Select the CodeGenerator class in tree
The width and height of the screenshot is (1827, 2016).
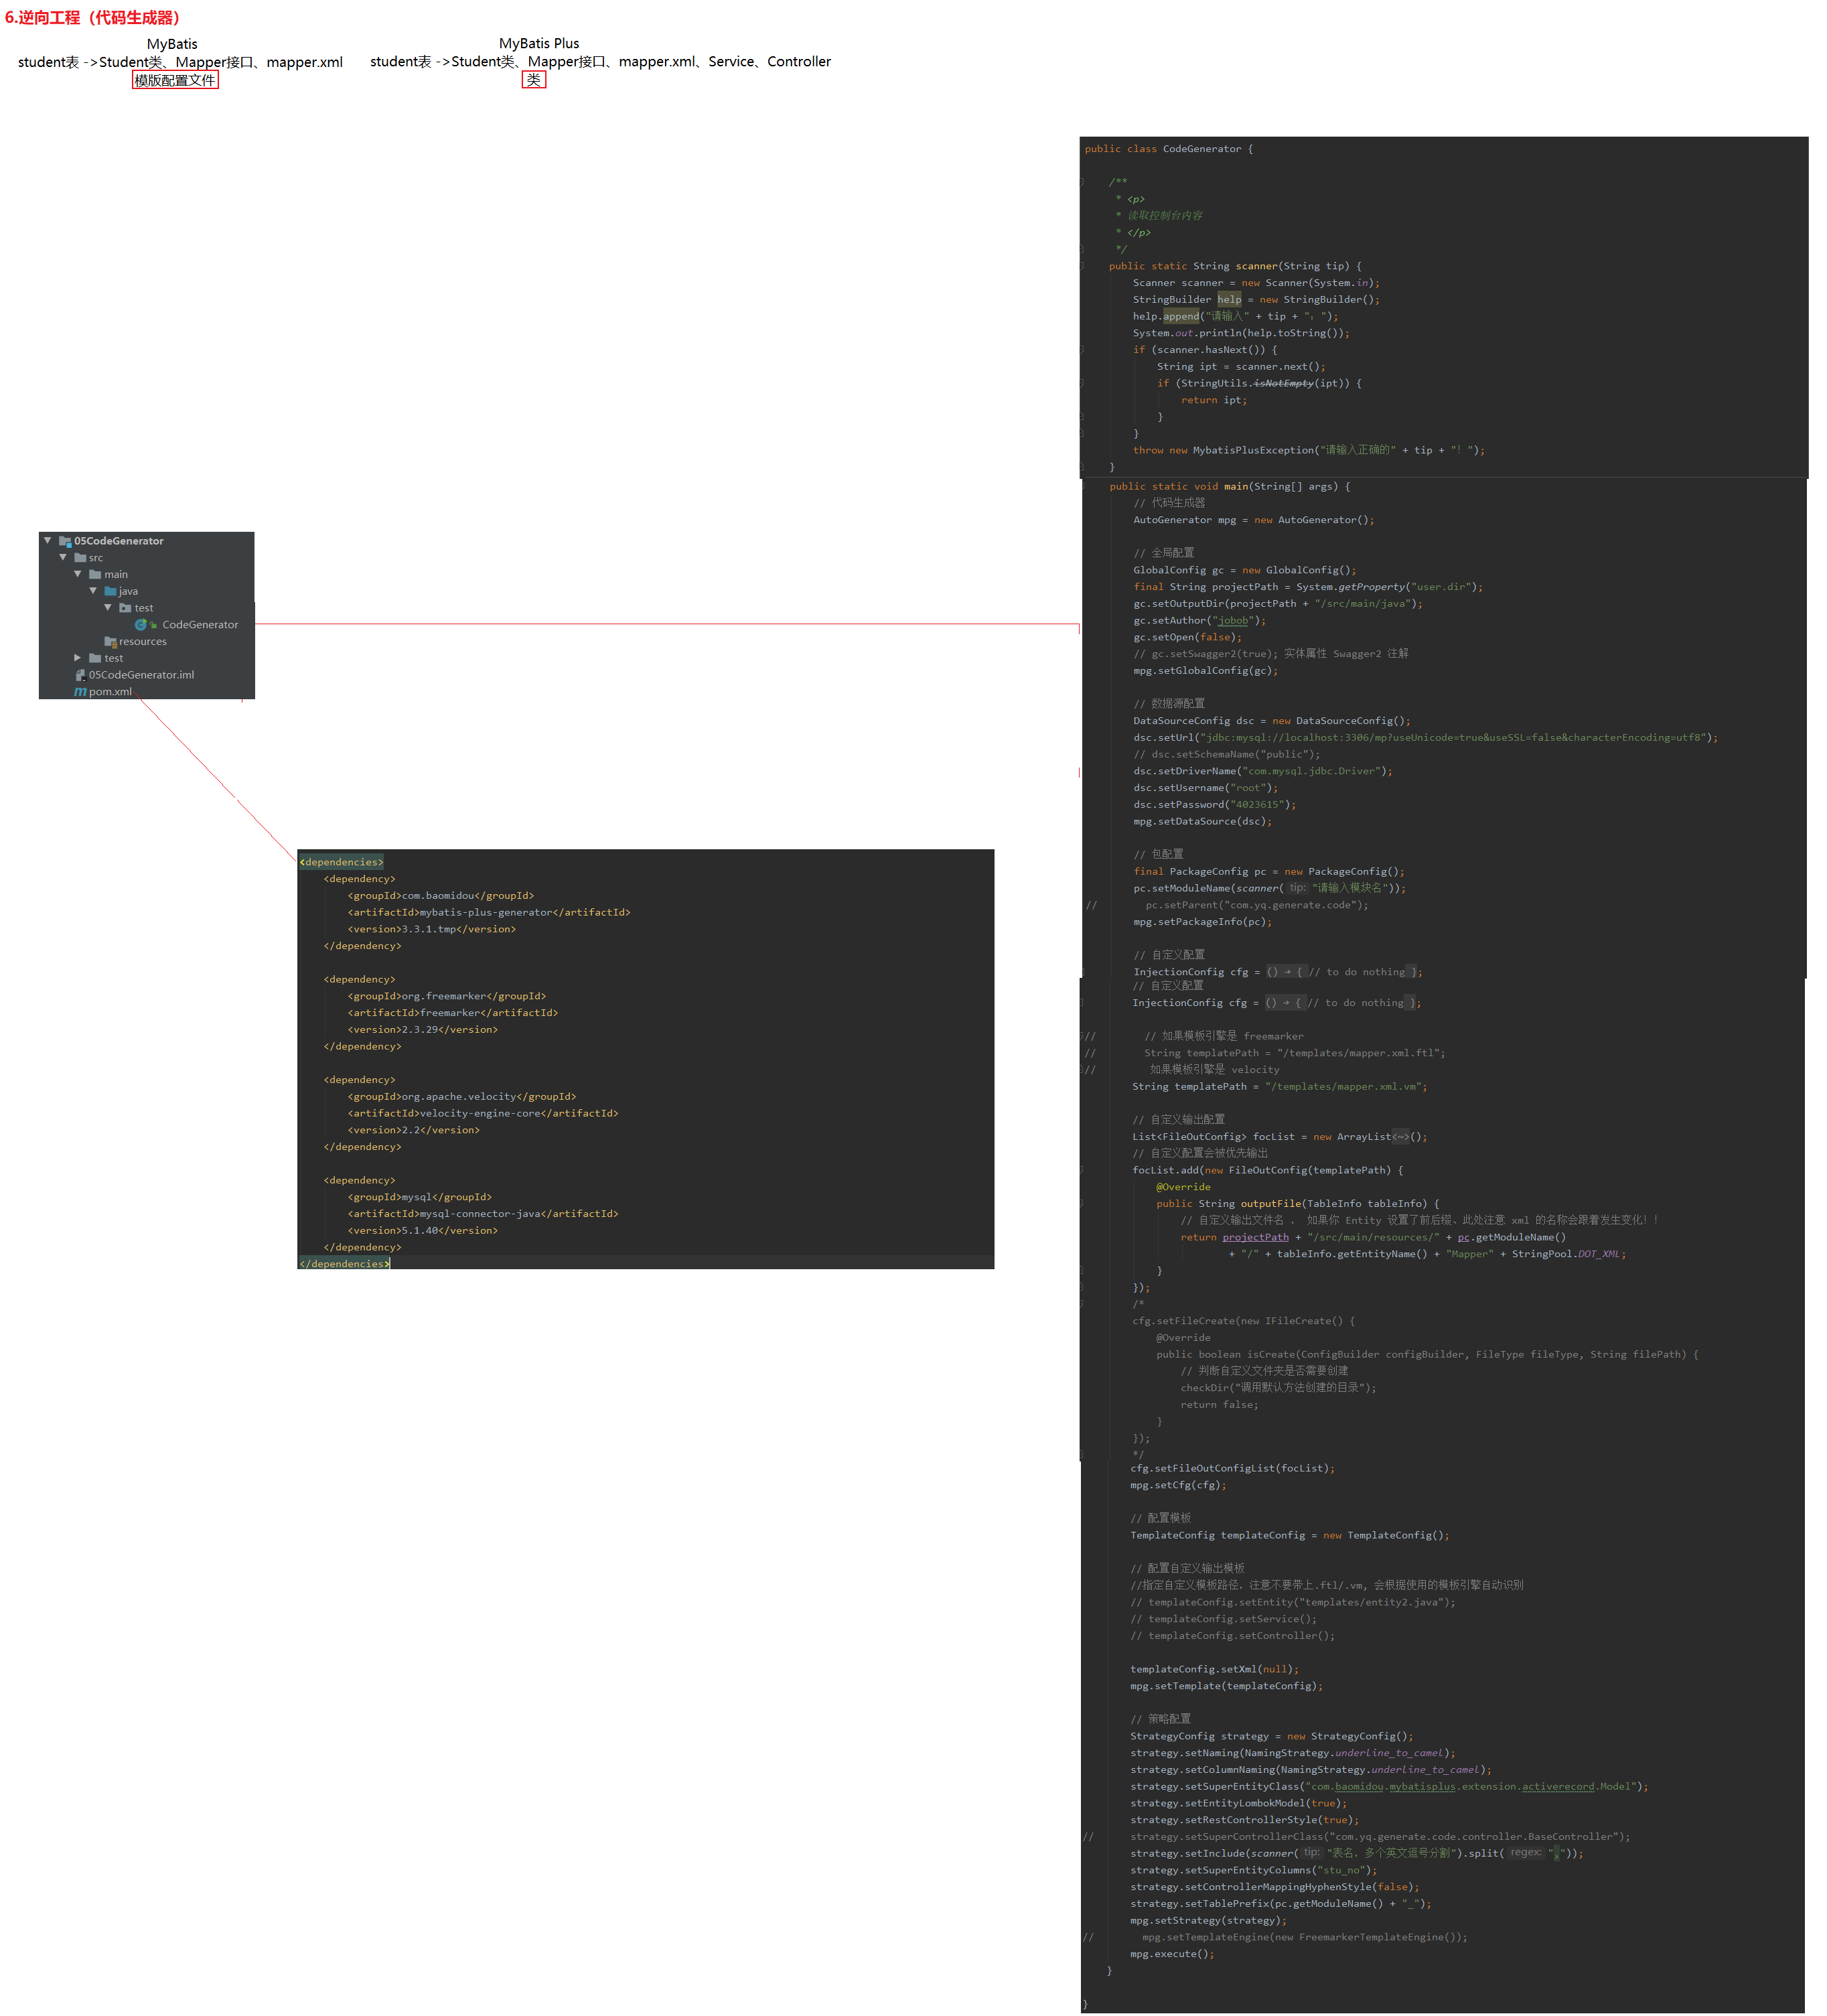pyautogui.click(x=200, y=625)
